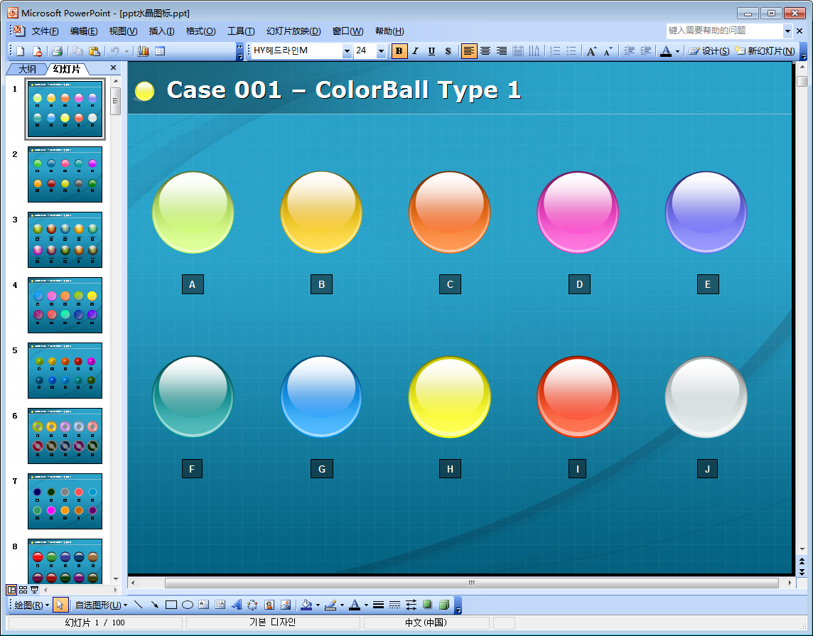Click the 新幻灯片 (New Slide) button

point(765,51)
